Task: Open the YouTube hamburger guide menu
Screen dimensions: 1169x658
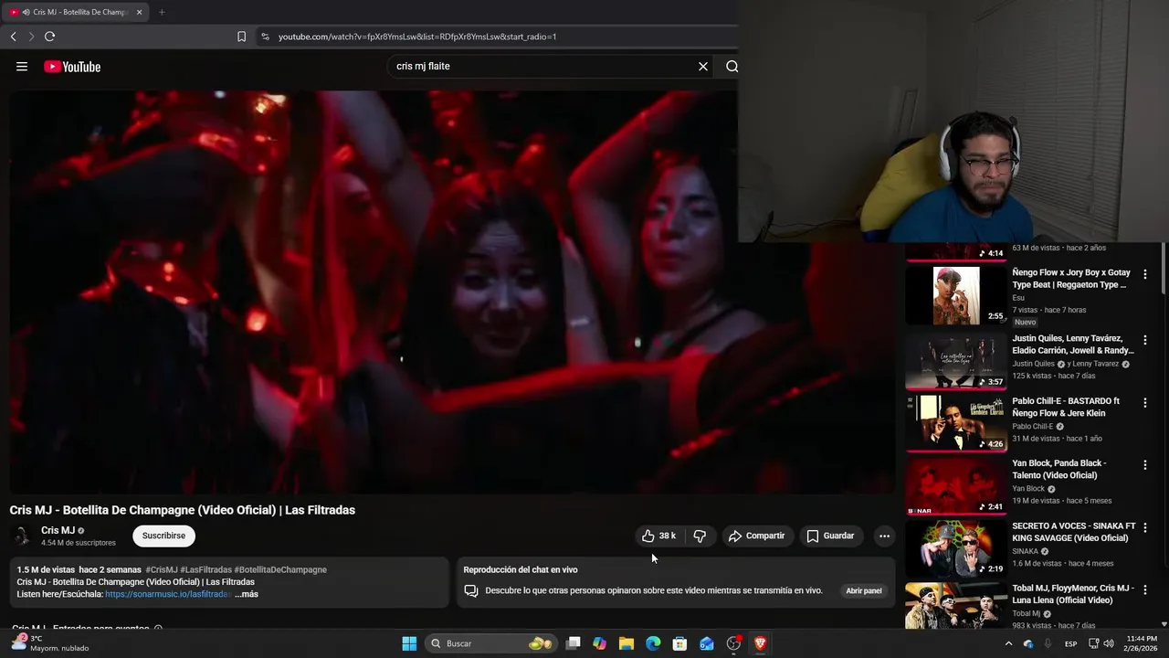Action: coord(22,67)
